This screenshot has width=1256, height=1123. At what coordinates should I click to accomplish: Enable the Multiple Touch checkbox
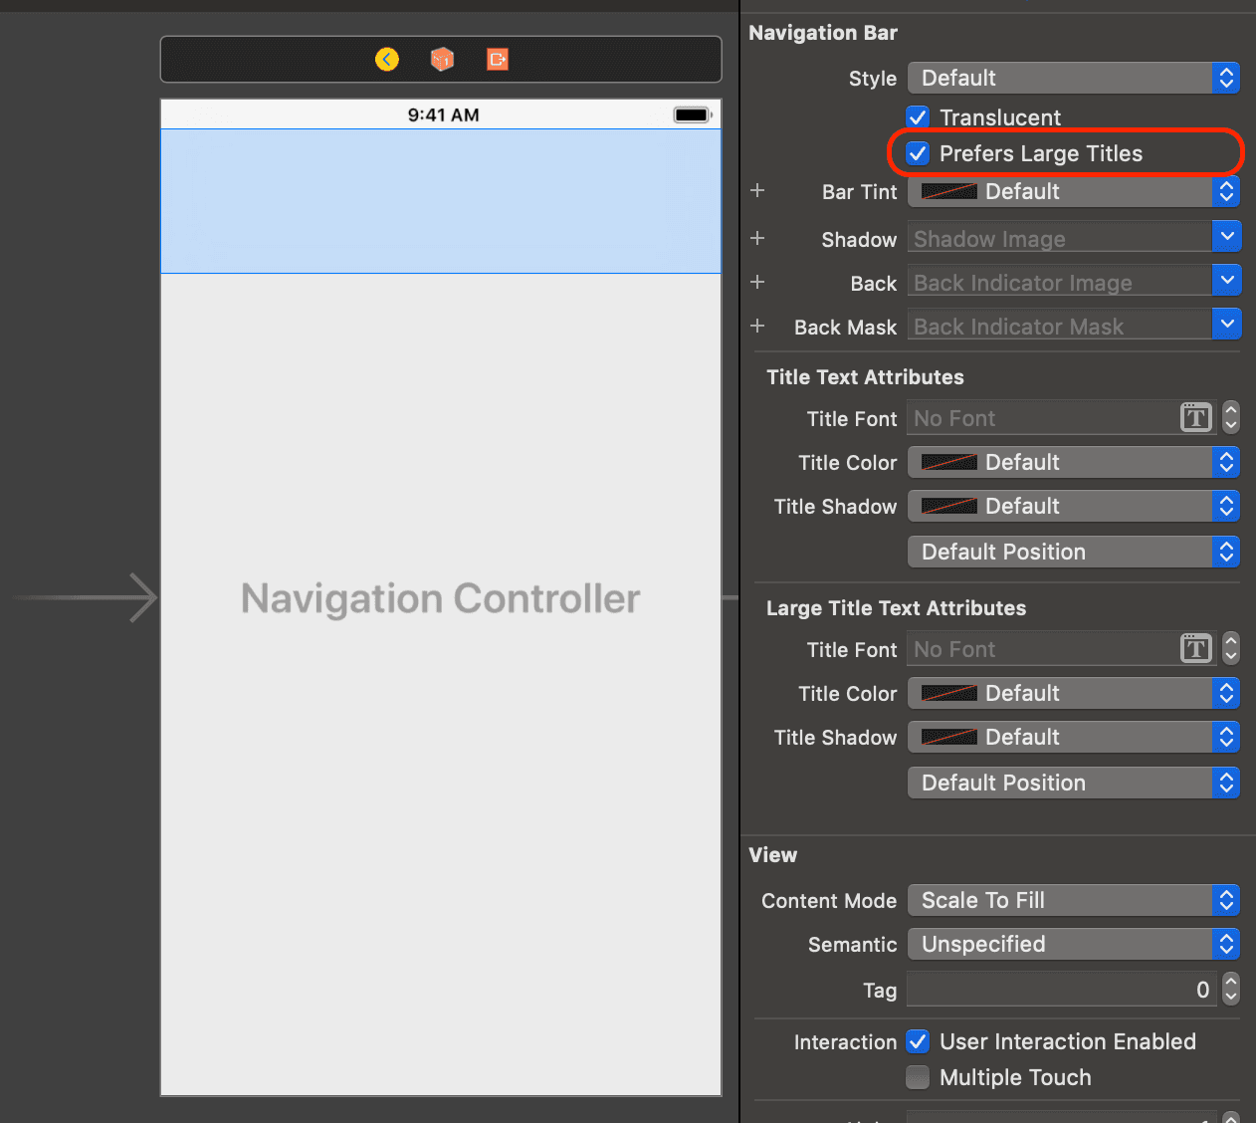(918, 1077)
